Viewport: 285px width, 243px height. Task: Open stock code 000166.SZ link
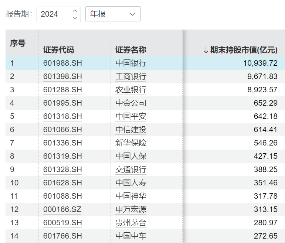click(62, 209)
